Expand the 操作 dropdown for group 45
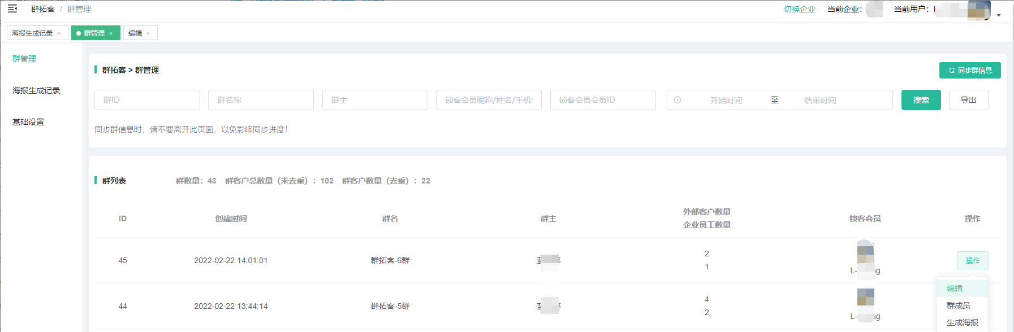 coord(972,260)
